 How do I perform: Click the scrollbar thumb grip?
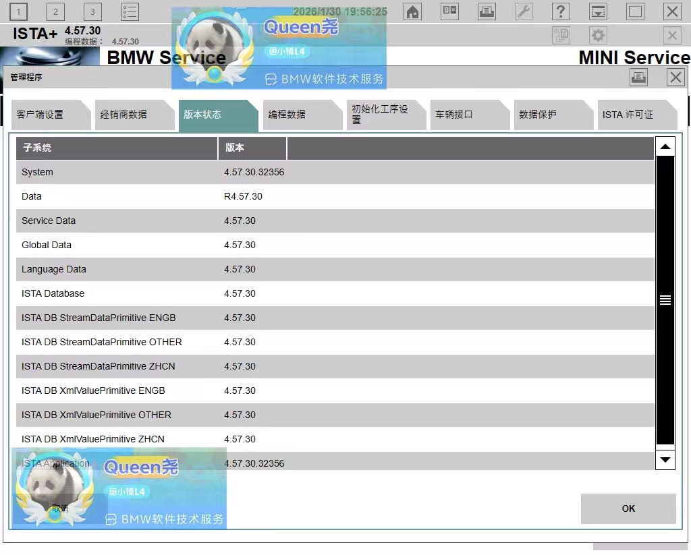[665, 300]
